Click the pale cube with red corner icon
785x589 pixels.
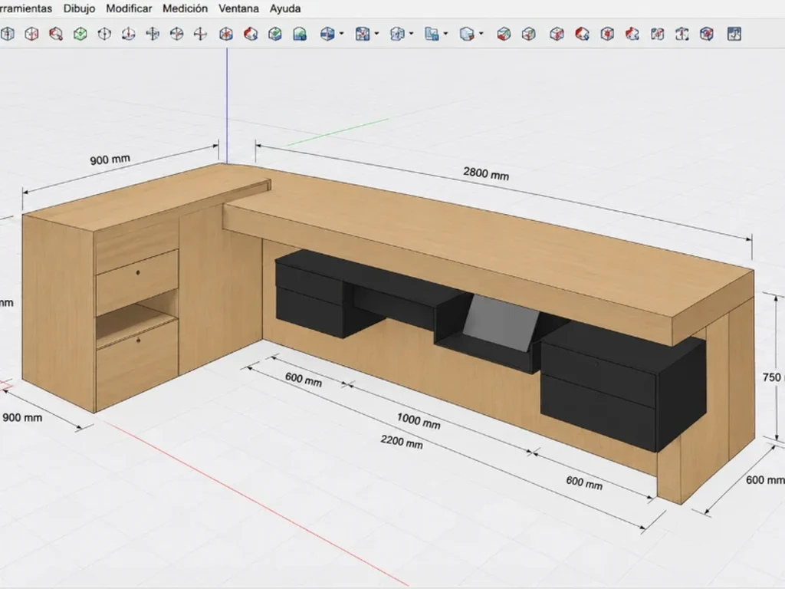point(466,34)
